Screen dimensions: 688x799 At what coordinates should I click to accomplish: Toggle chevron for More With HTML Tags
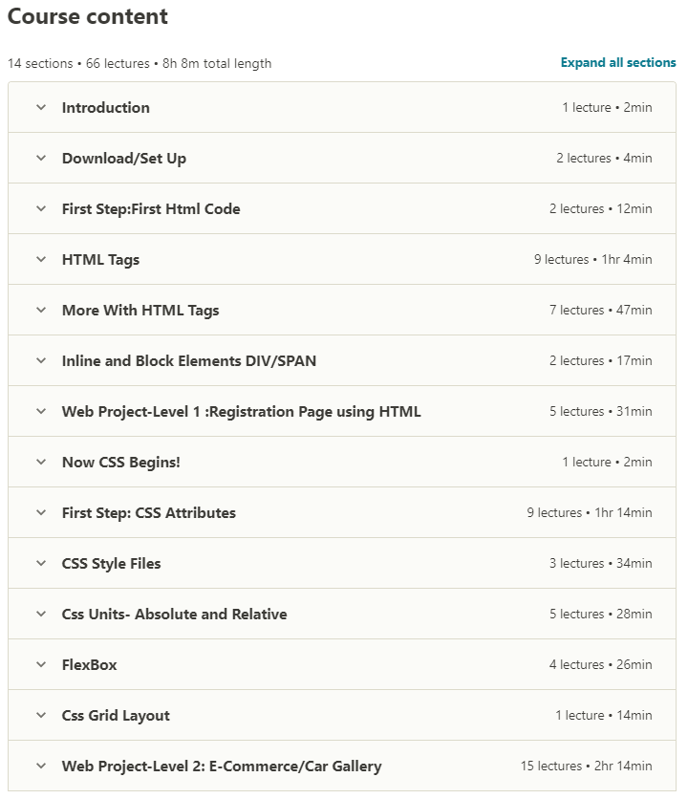coord(41,310)
